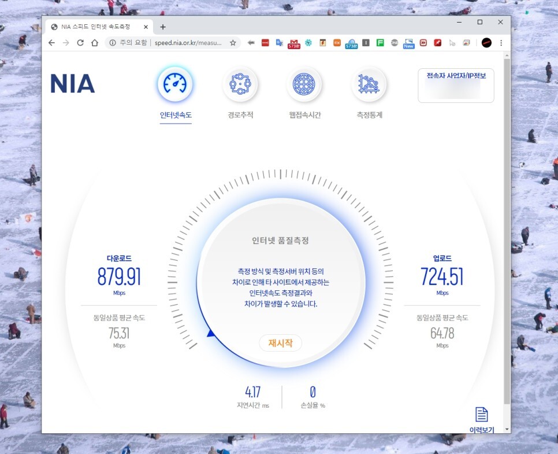The width and height of the screenshot is (558, 454).
Task: Select the 측정통계 tab label
Action: pos(369,115)
